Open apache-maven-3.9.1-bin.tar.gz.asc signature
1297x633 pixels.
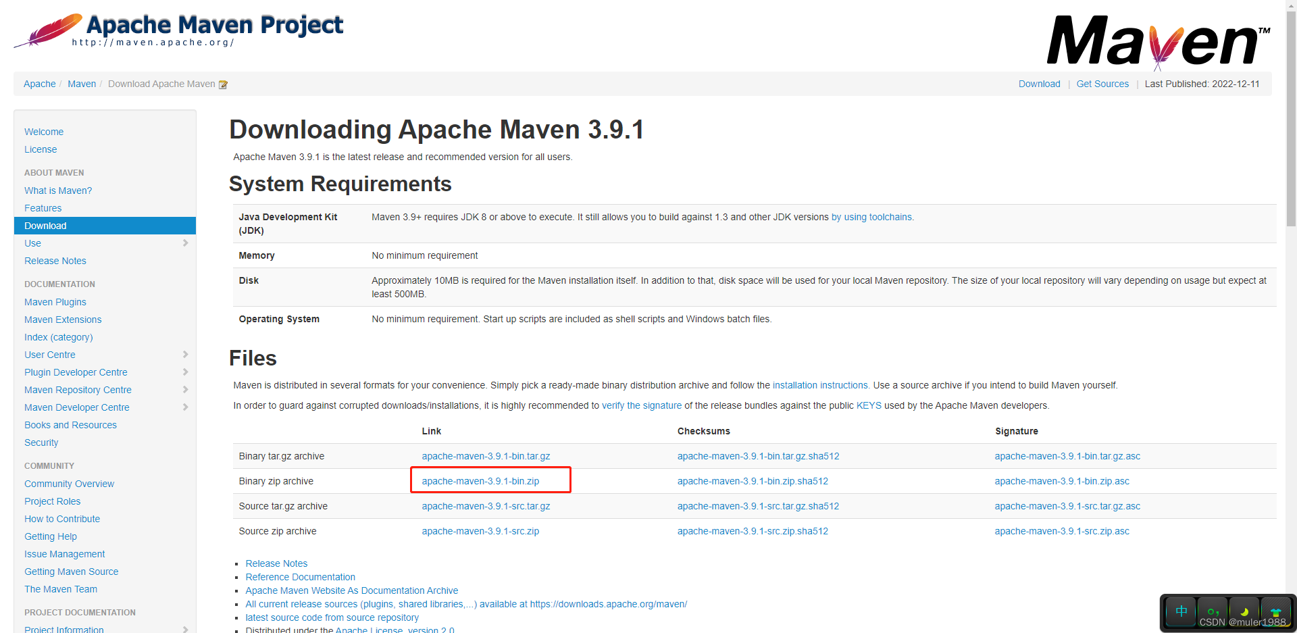(1068, 456)
